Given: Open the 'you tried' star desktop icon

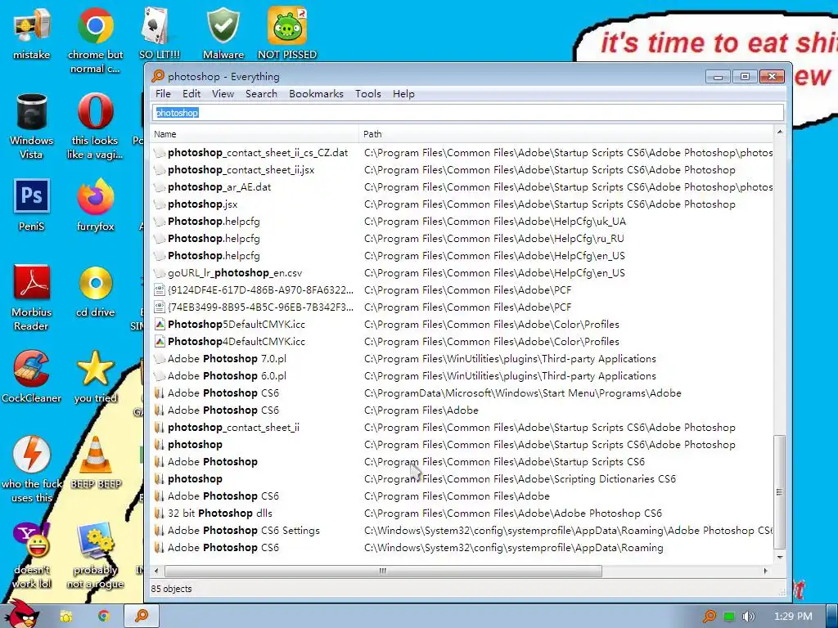Looking at the screenshot, I should [x=95, y=377].
